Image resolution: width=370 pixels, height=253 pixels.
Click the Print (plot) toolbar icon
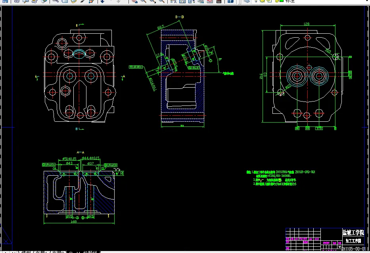pos(17,1)
